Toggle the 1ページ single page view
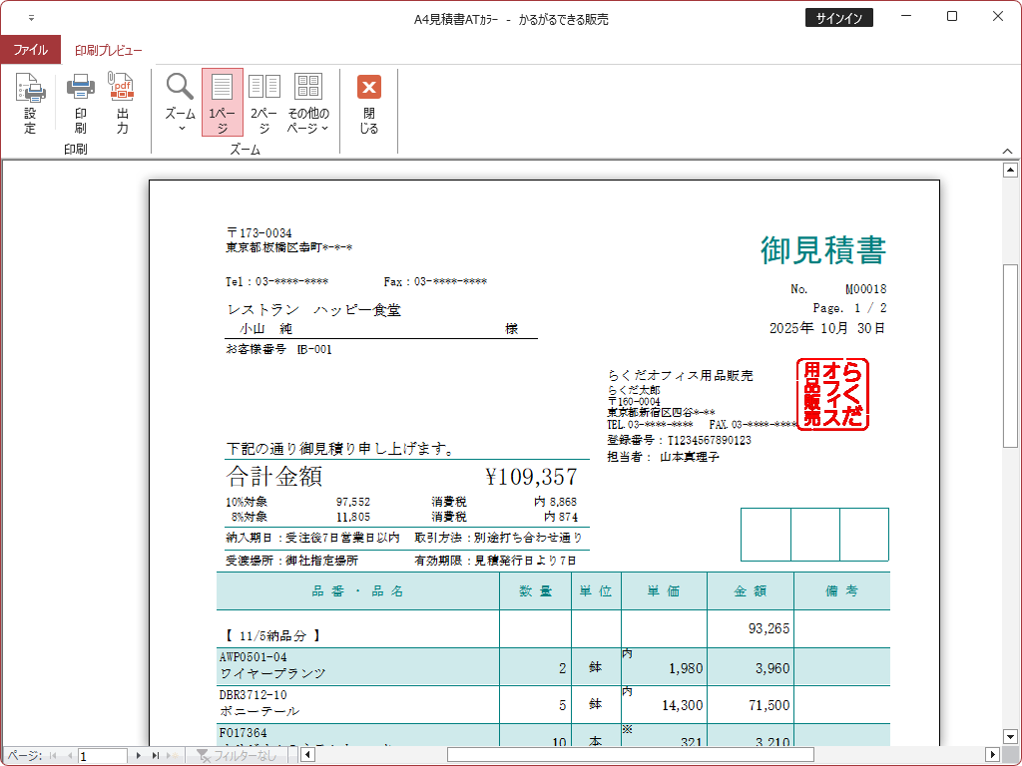Screen dimensions: 1022x766 click(x=223, y=103)
